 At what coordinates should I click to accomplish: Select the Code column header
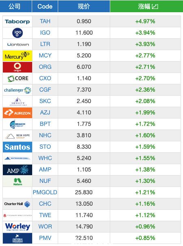[45, 6]
